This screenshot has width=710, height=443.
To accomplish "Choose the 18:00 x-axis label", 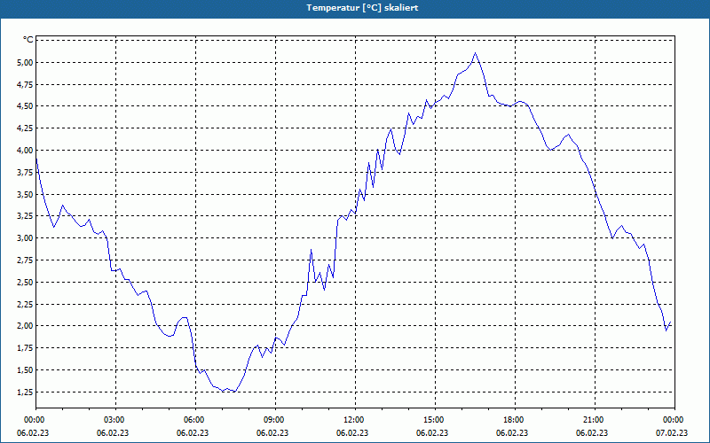I will tap(513, 419).
